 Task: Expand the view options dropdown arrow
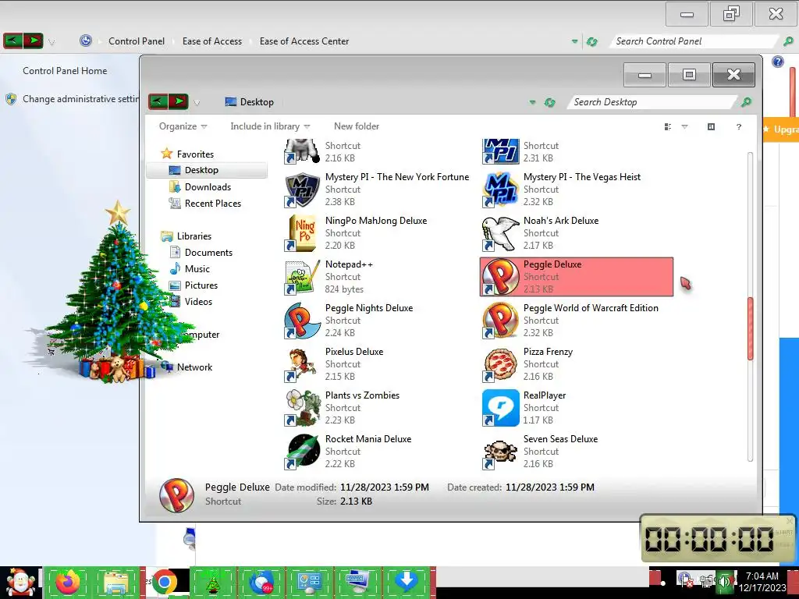tap(684, 127)
